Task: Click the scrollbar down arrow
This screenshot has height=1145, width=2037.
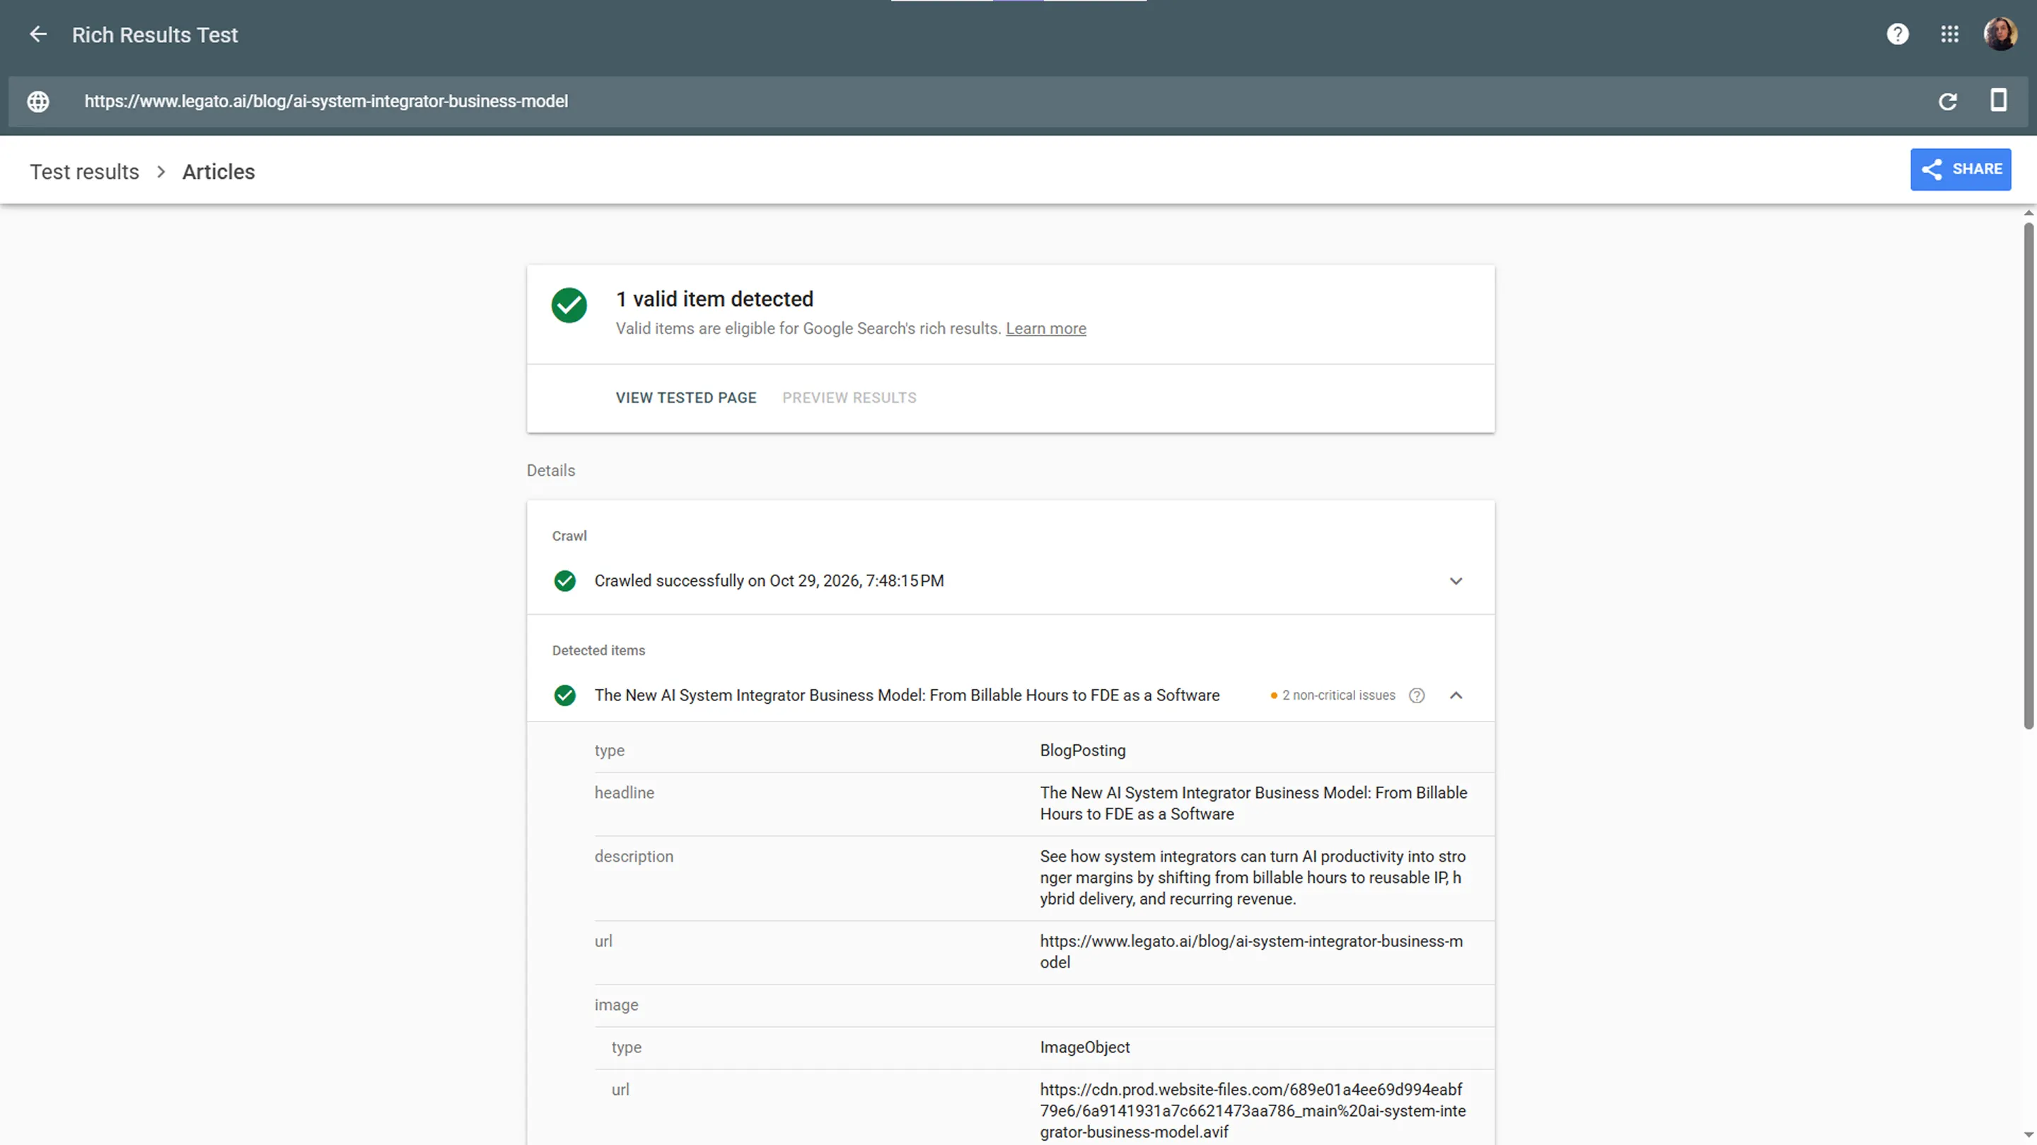Action: pos(2029,1136)
